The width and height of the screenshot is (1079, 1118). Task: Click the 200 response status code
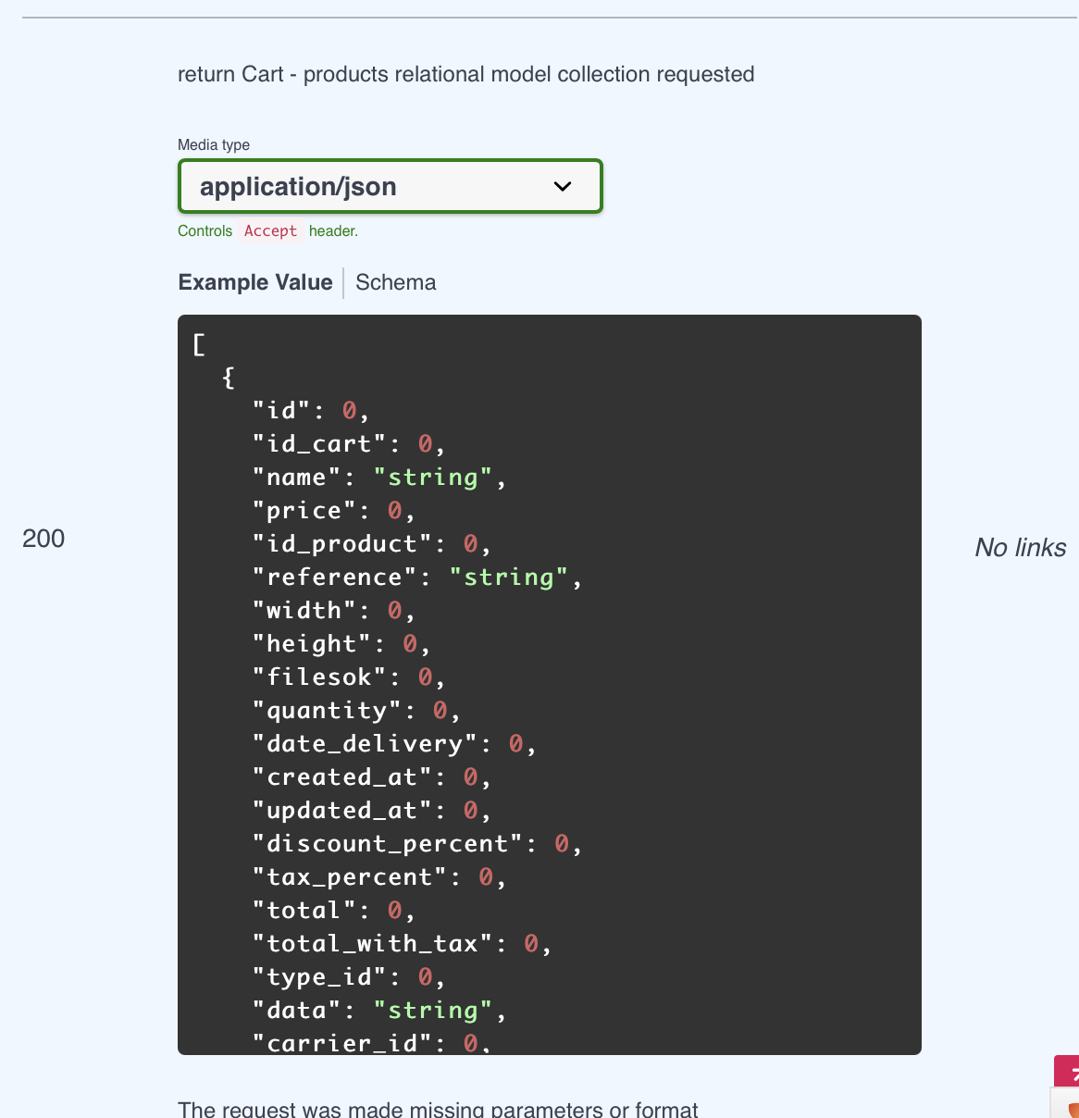pyautogui.click(x=43, y=539)
